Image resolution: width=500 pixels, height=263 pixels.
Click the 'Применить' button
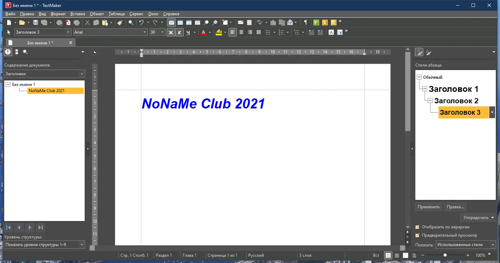point(429,207)
